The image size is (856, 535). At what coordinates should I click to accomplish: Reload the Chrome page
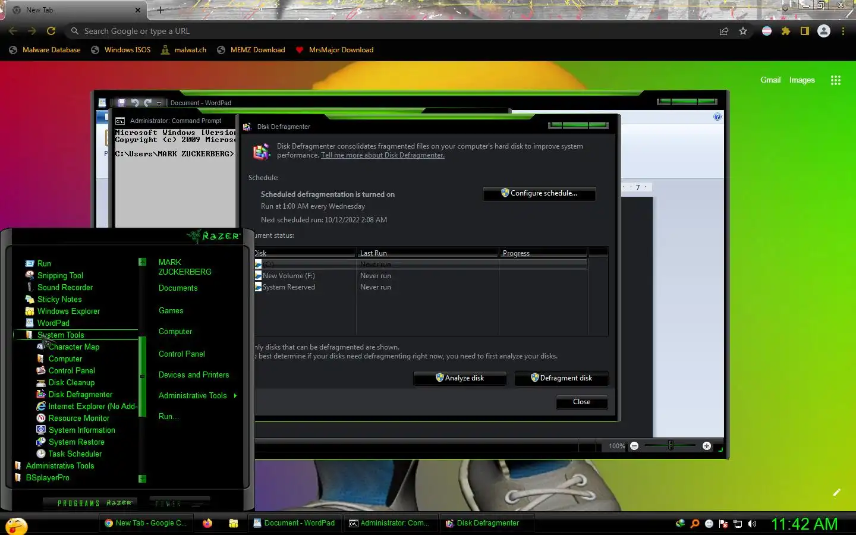click(51, 31)
